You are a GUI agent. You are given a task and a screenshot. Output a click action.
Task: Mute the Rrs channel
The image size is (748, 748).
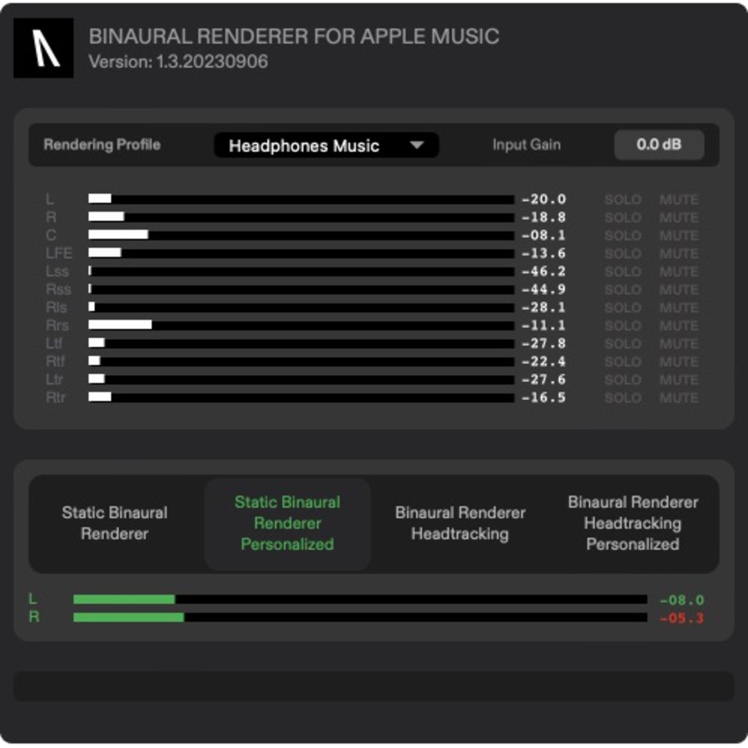(679, 326)
